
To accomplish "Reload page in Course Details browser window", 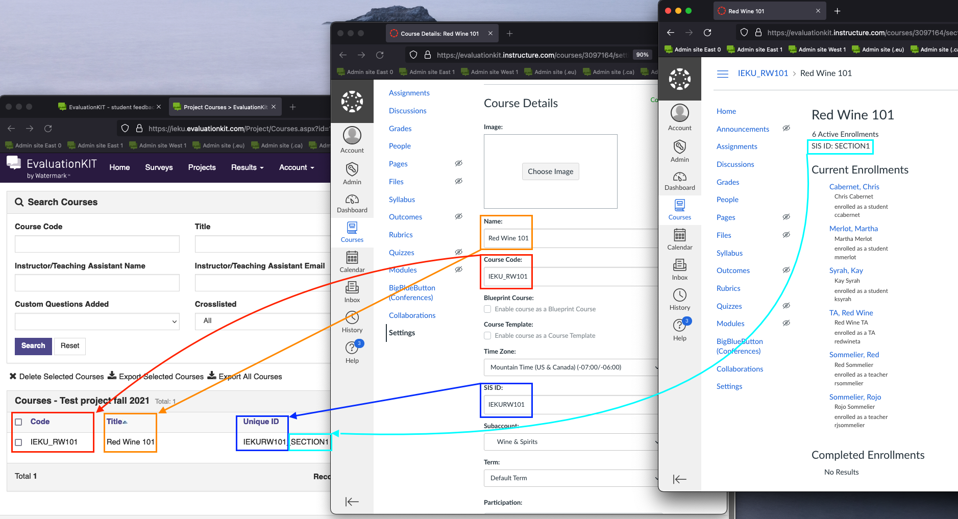I will 380,55.
